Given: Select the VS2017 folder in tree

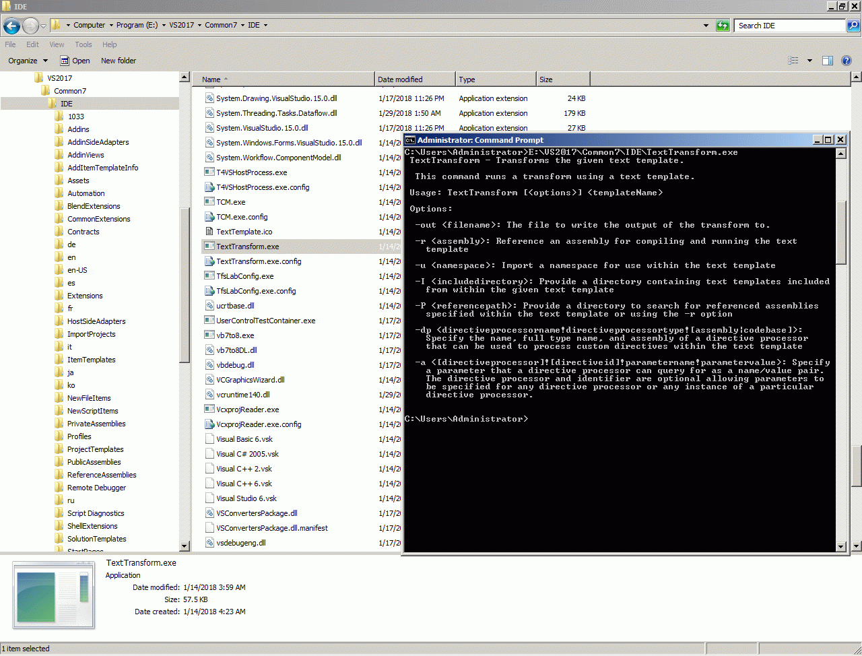Looking at the screenshot, I should point(59,78).
